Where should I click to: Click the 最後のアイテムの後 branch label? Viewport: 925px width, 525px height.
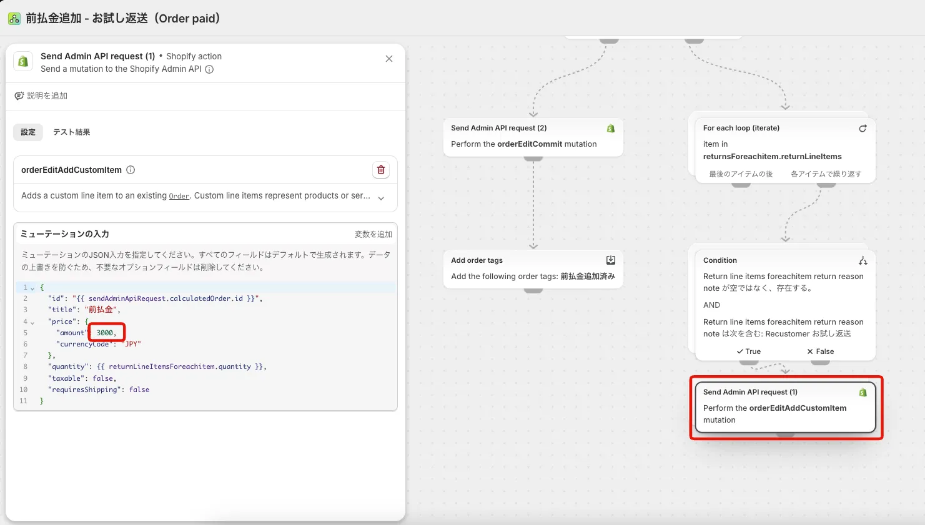tap(741, 174)
